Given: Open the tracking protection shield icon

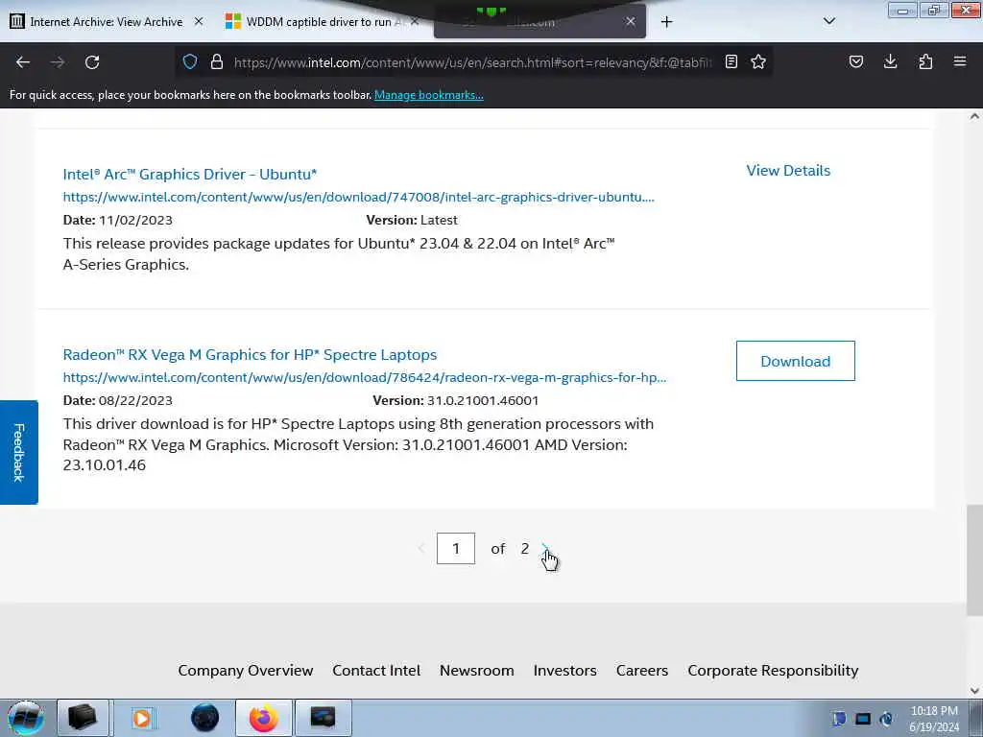Looking at the screenshot, I should coord(190,61).
